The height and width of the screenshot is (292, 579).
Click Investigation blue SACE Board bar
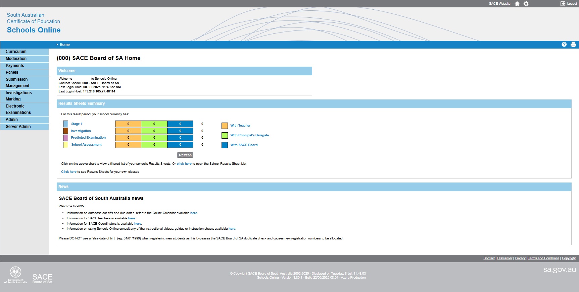[x=180, y=131]
